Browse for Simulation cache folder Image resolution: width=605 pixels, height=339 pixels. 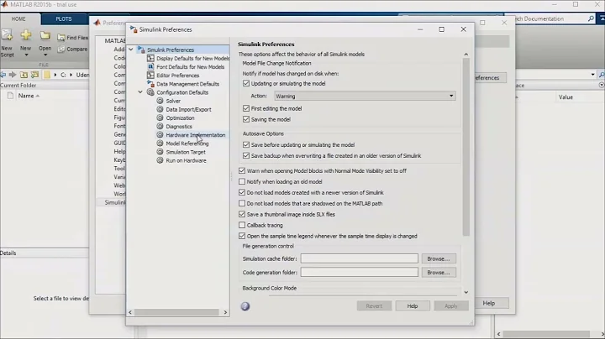(439, 258)
